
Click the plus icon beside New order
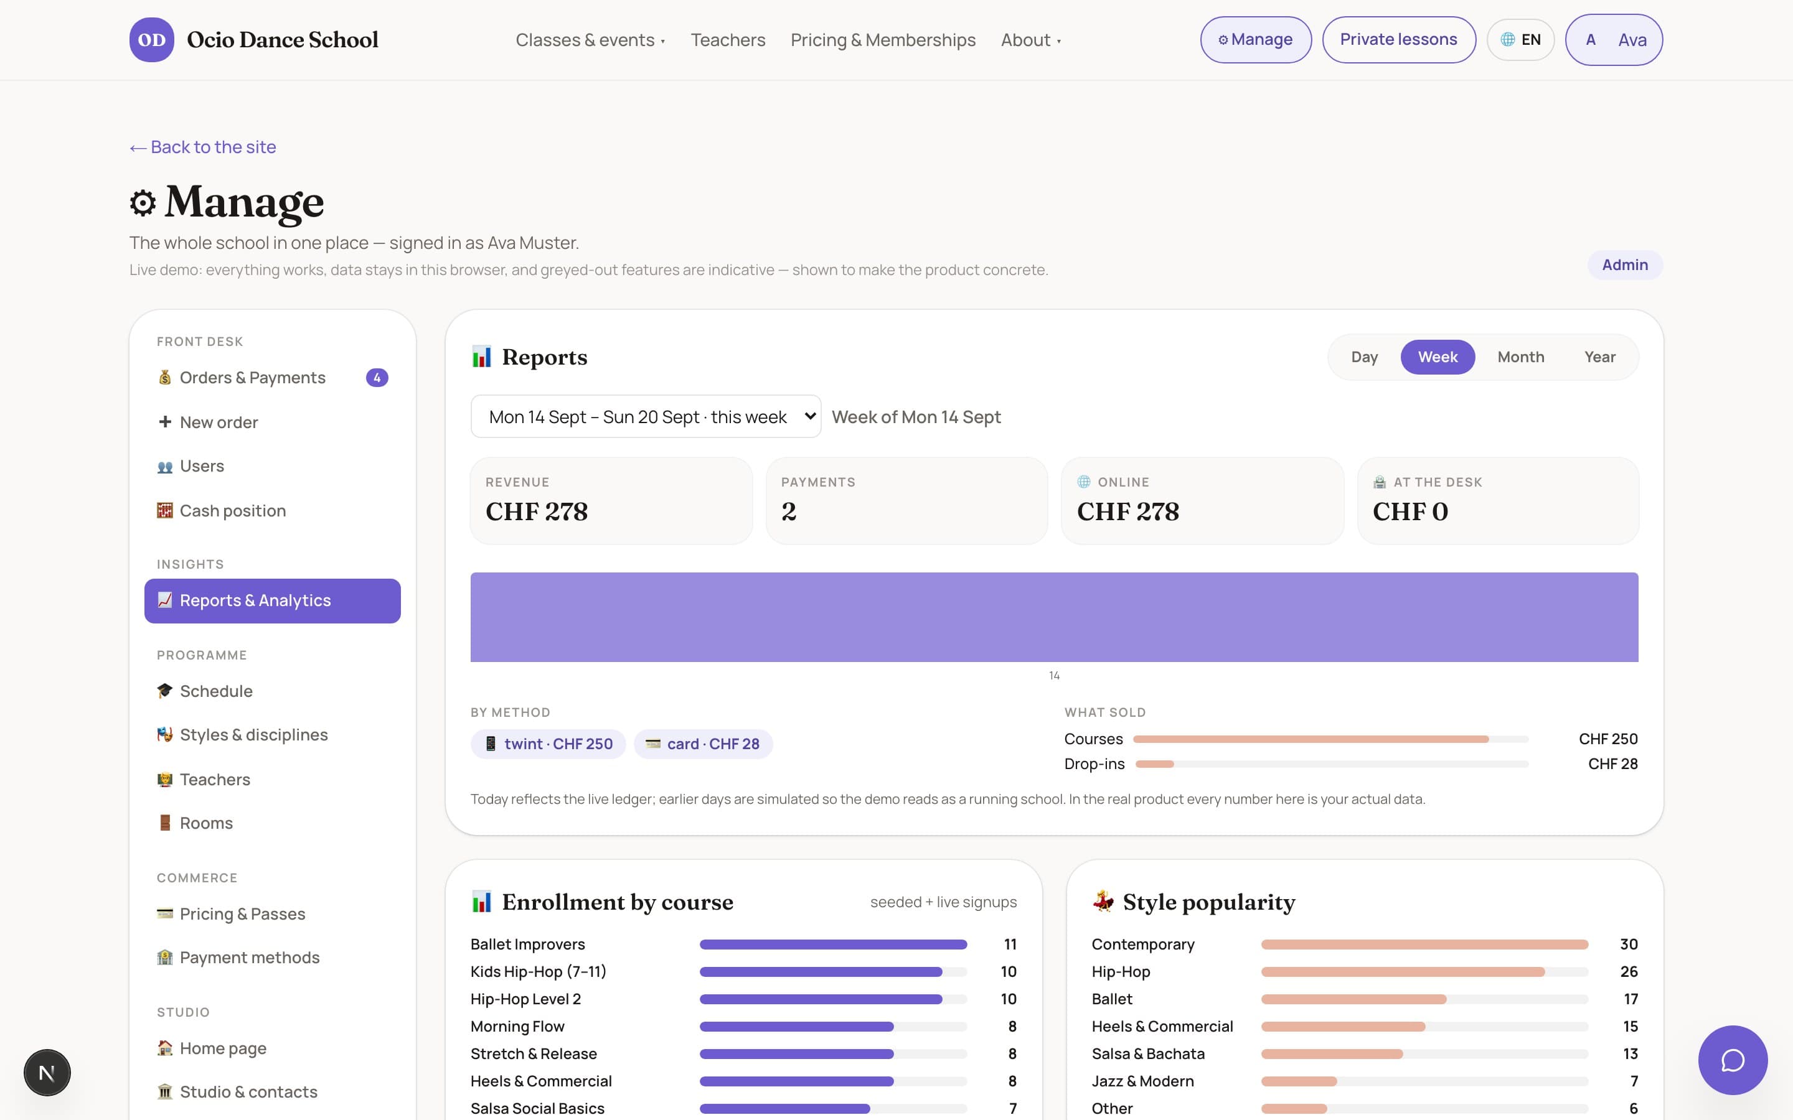click(x=164, y=422)
